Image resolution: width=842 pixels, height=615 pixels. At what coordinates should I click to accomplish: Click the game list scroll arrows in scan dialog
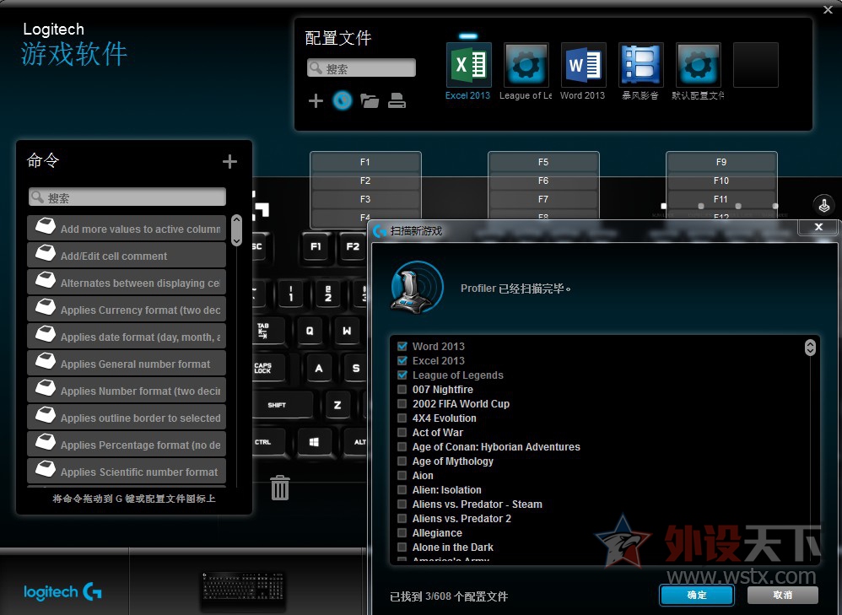pyautogui.click(x=810, y=348)
